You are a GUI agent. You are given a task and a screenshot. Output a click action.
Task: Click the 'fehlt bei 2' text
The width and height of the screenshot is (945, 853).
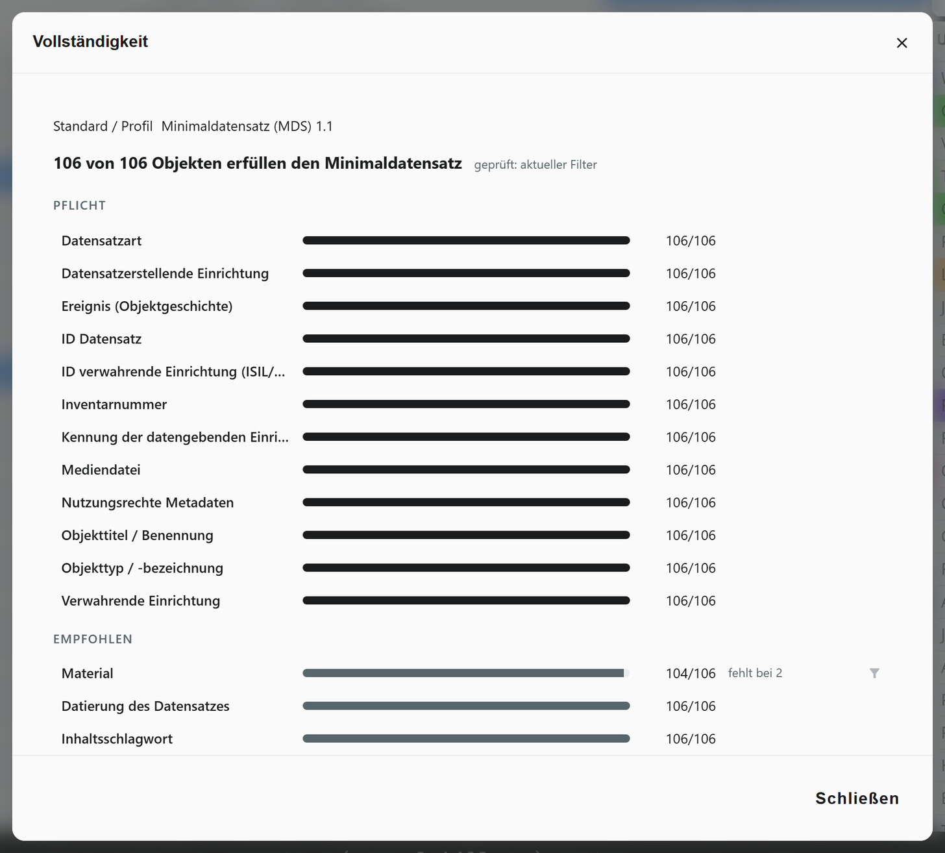(755, 673)
